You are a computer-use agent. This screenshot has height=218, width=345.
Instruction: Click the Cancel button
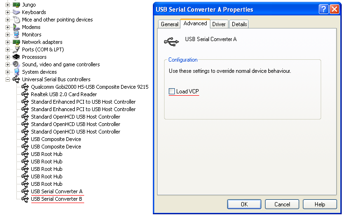[x=282, y=204]
